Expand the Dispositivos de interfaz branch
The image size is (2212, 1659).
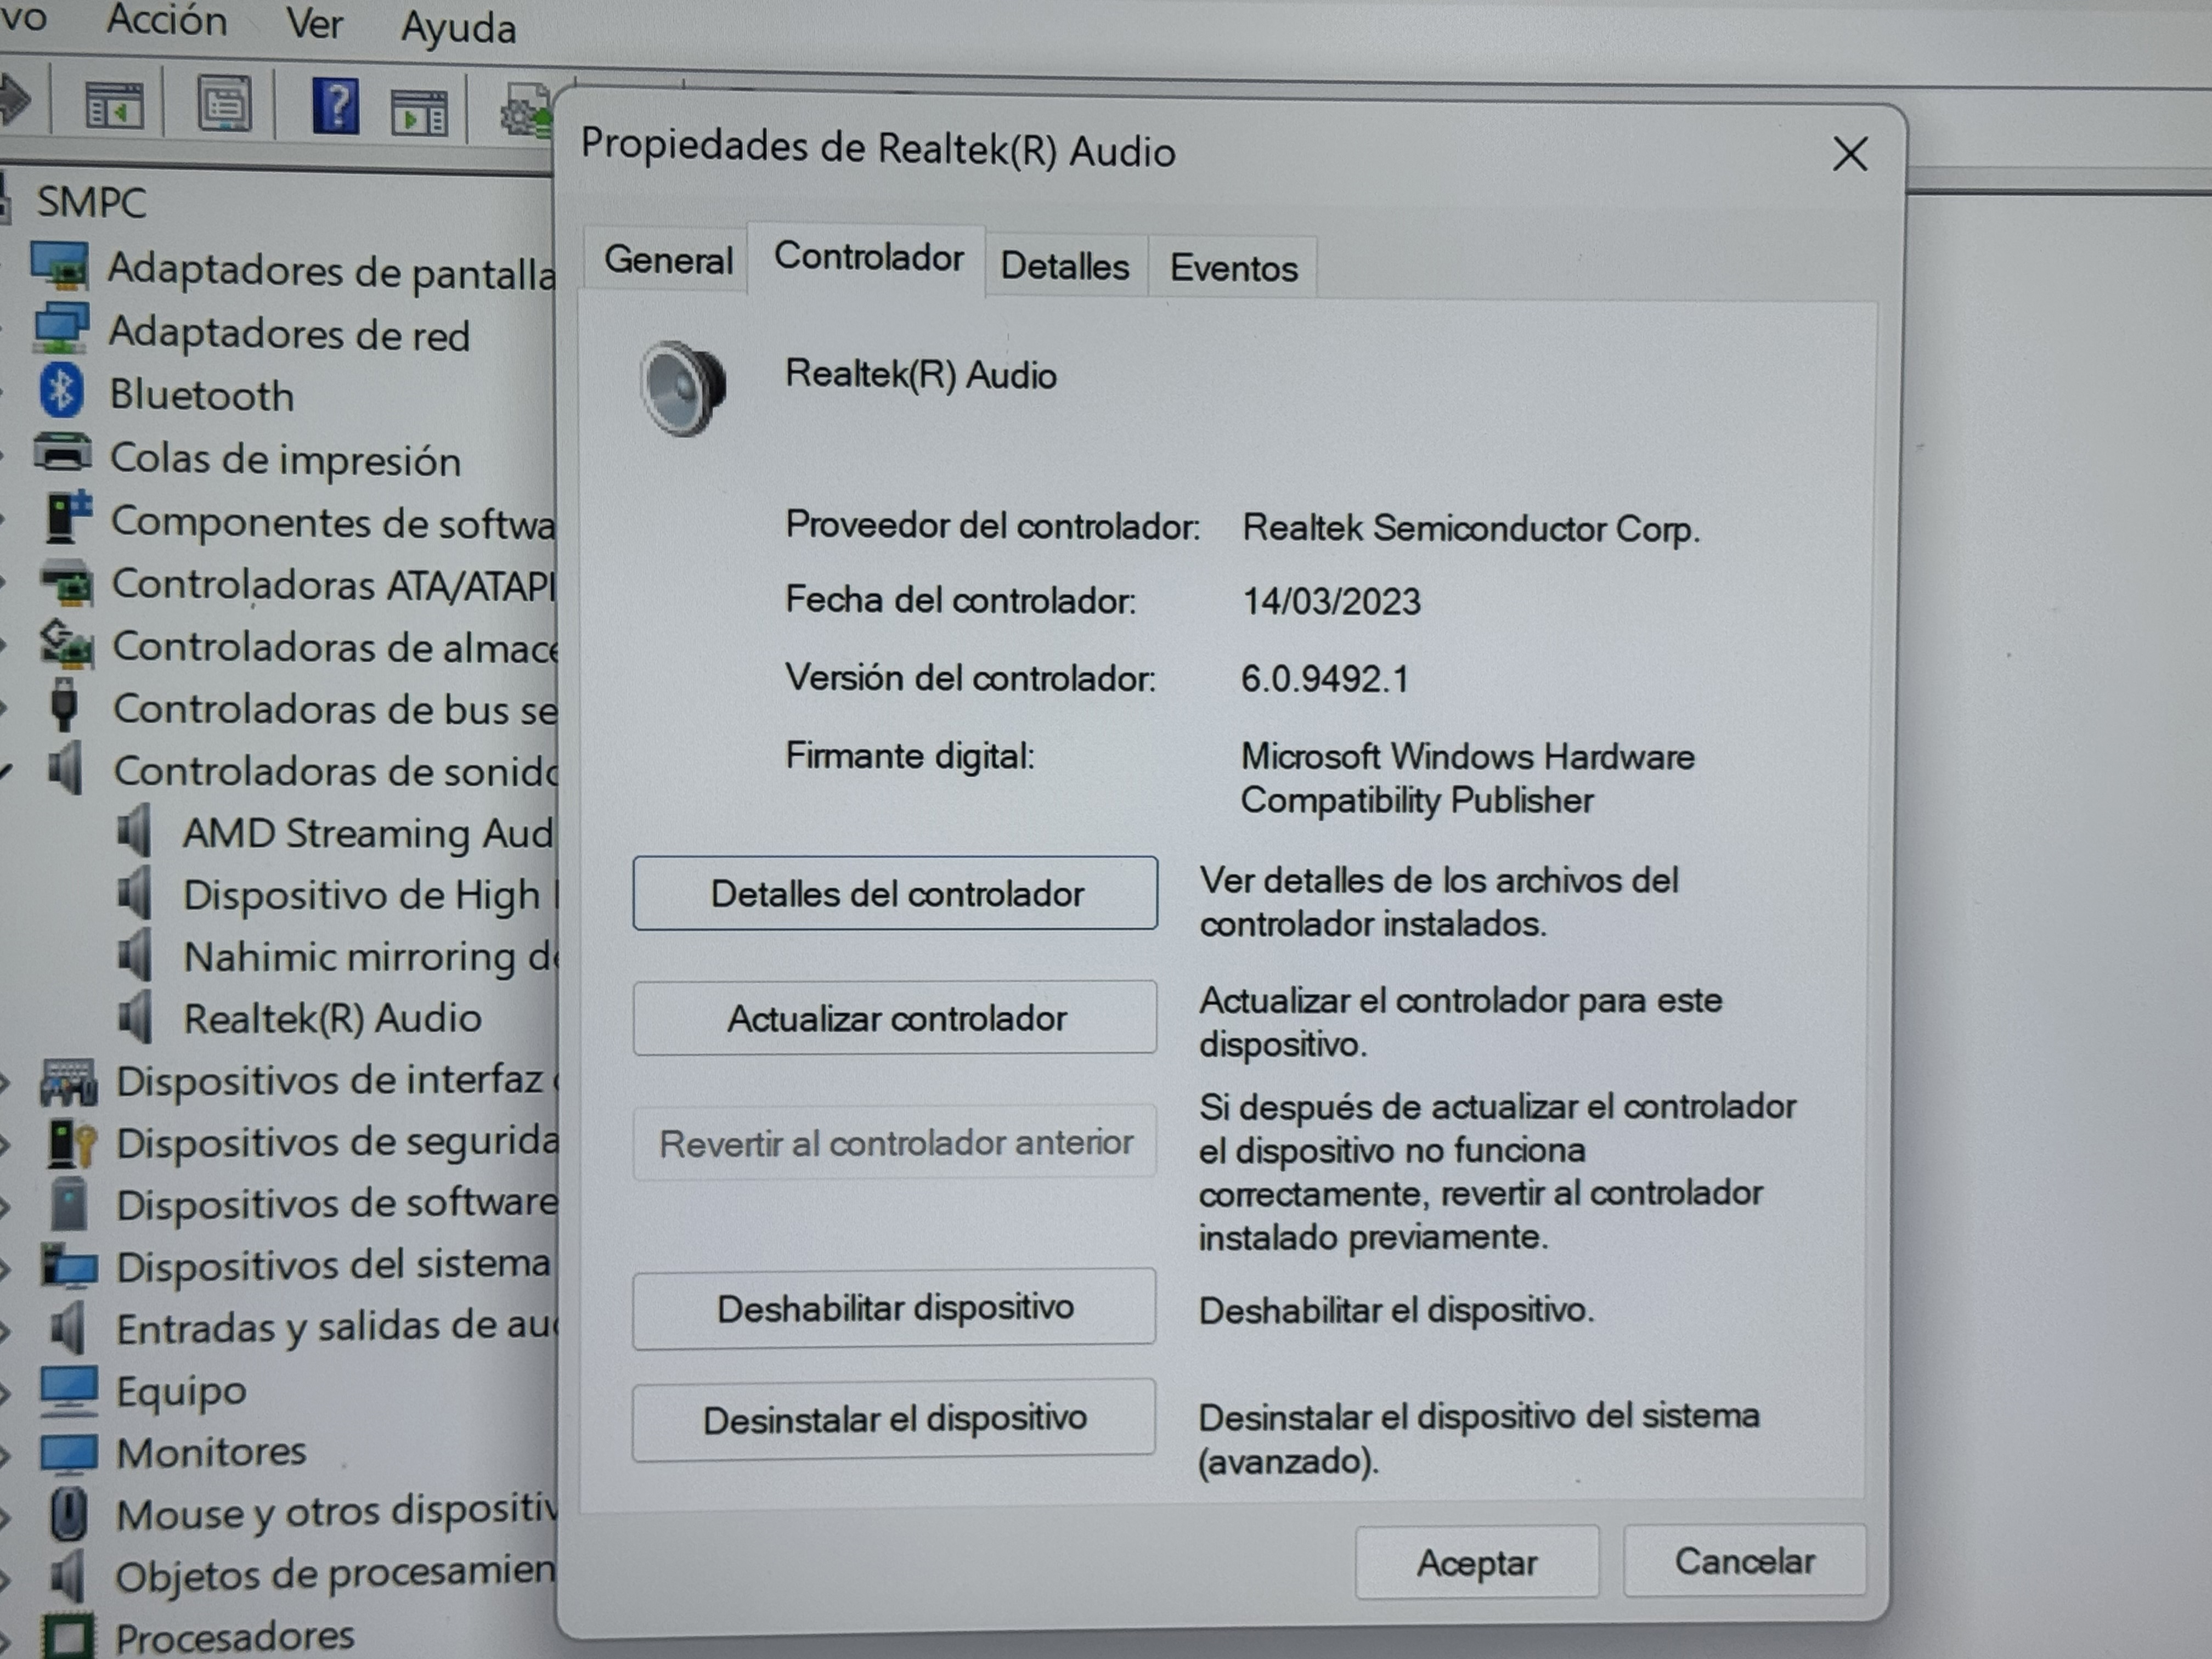(5, 1083)
